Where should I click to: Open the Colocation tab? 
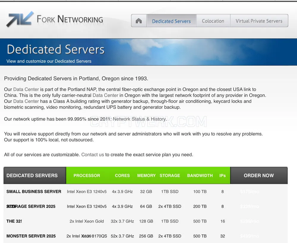pos(213,21)
